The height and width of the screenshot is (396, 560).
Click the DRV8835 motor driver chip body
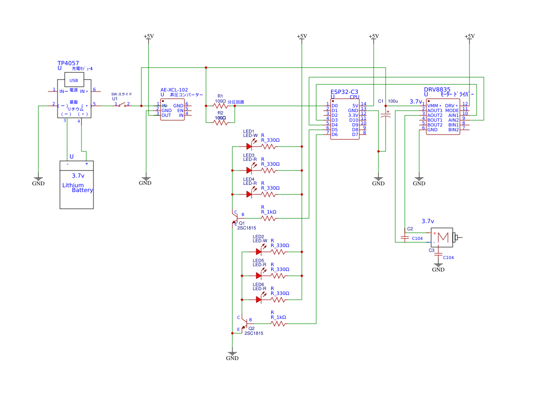pyautogui.click(x=443, y=117)
